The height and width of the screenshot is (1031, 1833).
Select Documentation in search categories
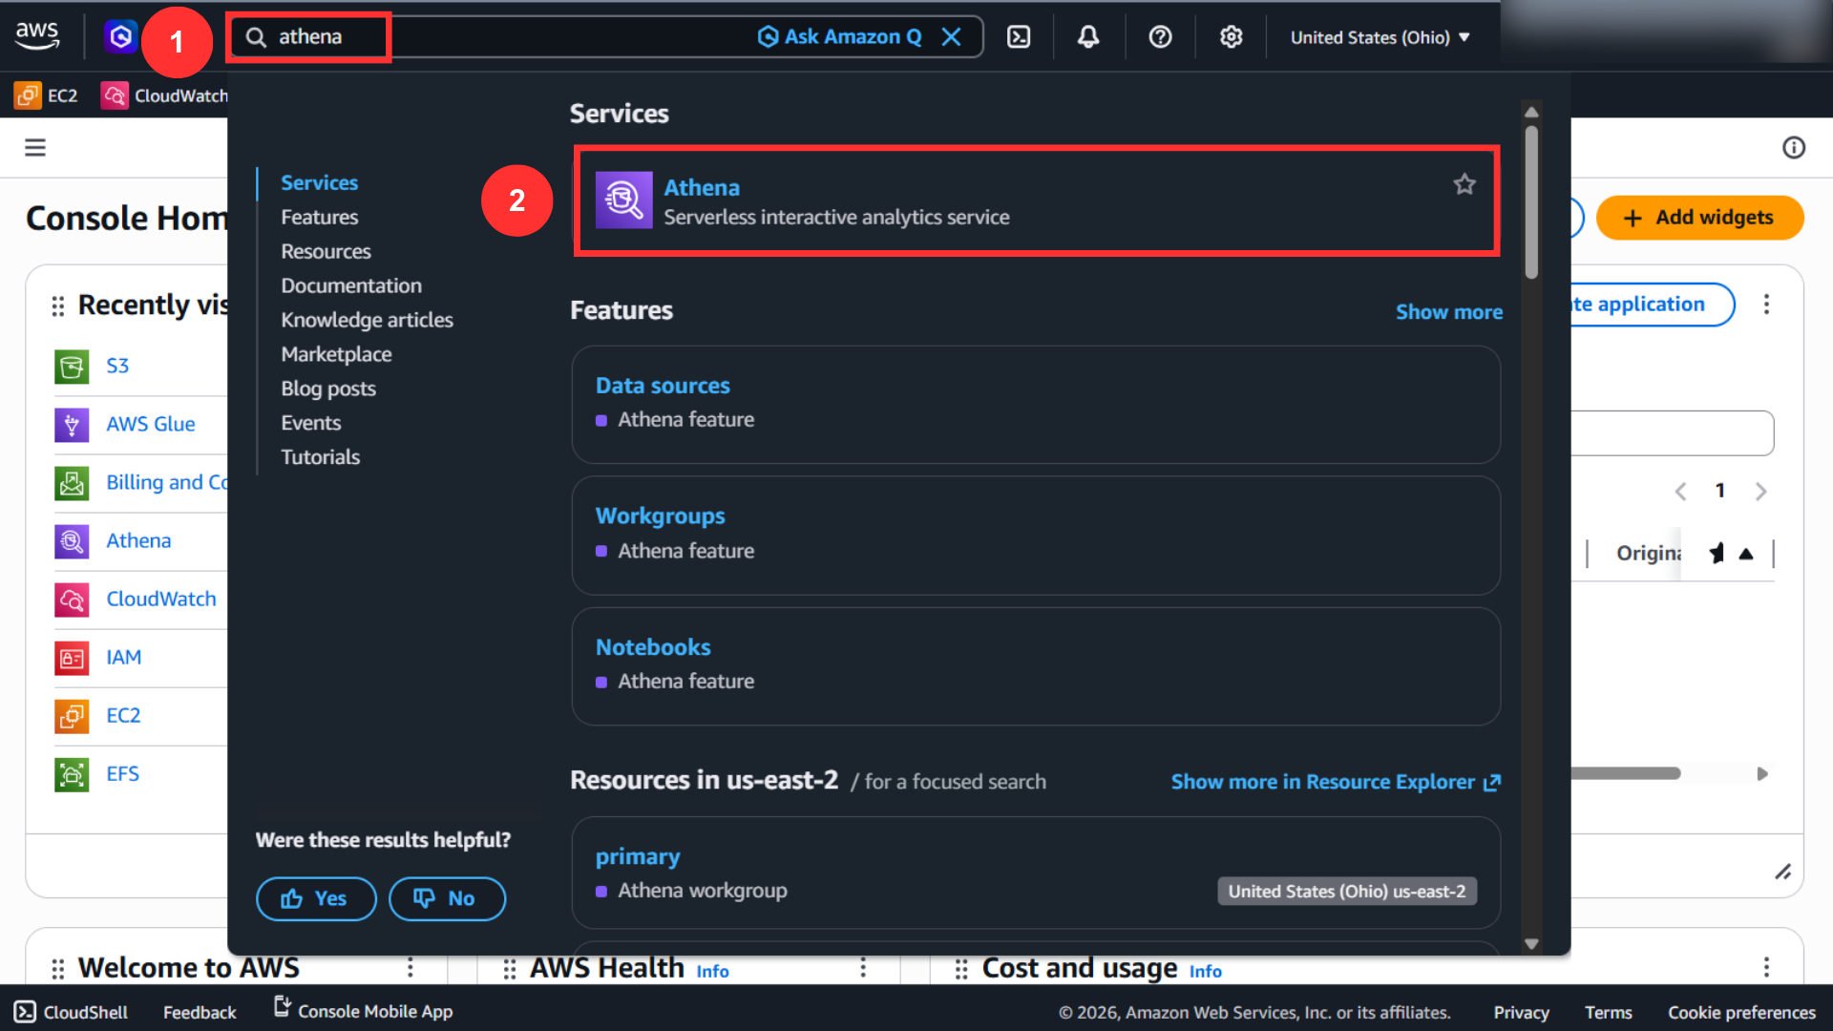(351, 285)
